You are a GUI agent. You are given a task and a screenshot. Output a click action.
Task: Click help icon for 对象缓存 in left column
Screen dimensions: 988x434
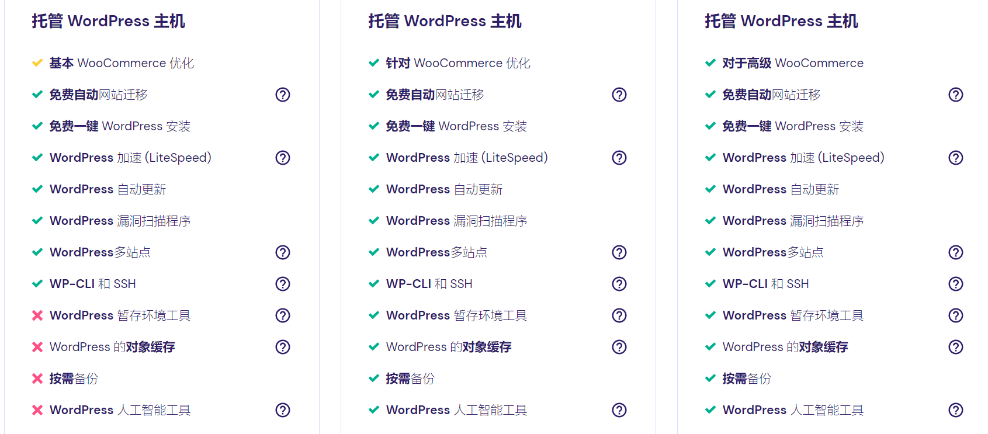283,347
